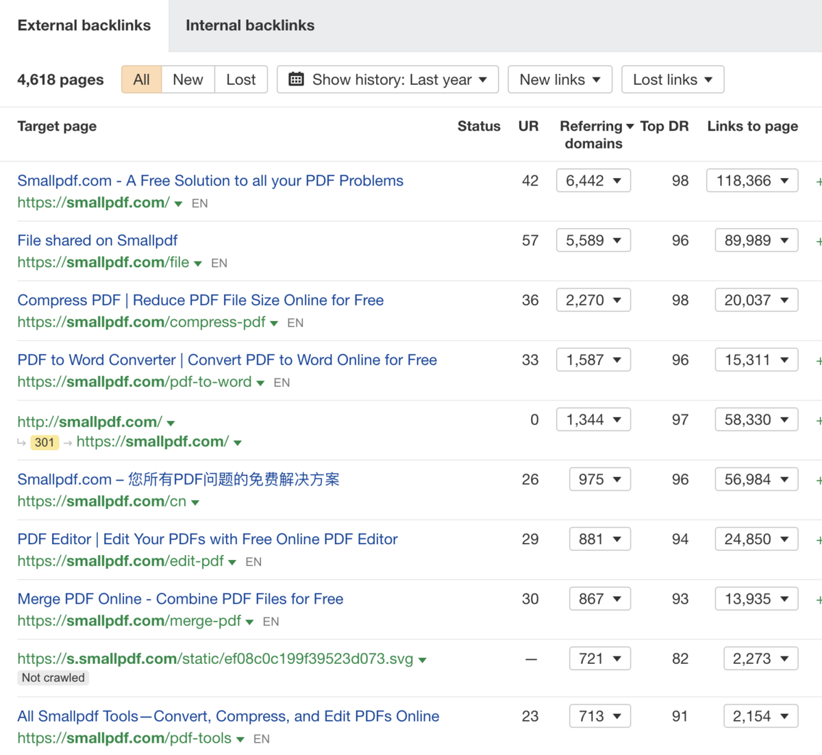Click caret beside the SVG static file URL
This screenshot has width=822, height=755.
click(x=423, y=660)
